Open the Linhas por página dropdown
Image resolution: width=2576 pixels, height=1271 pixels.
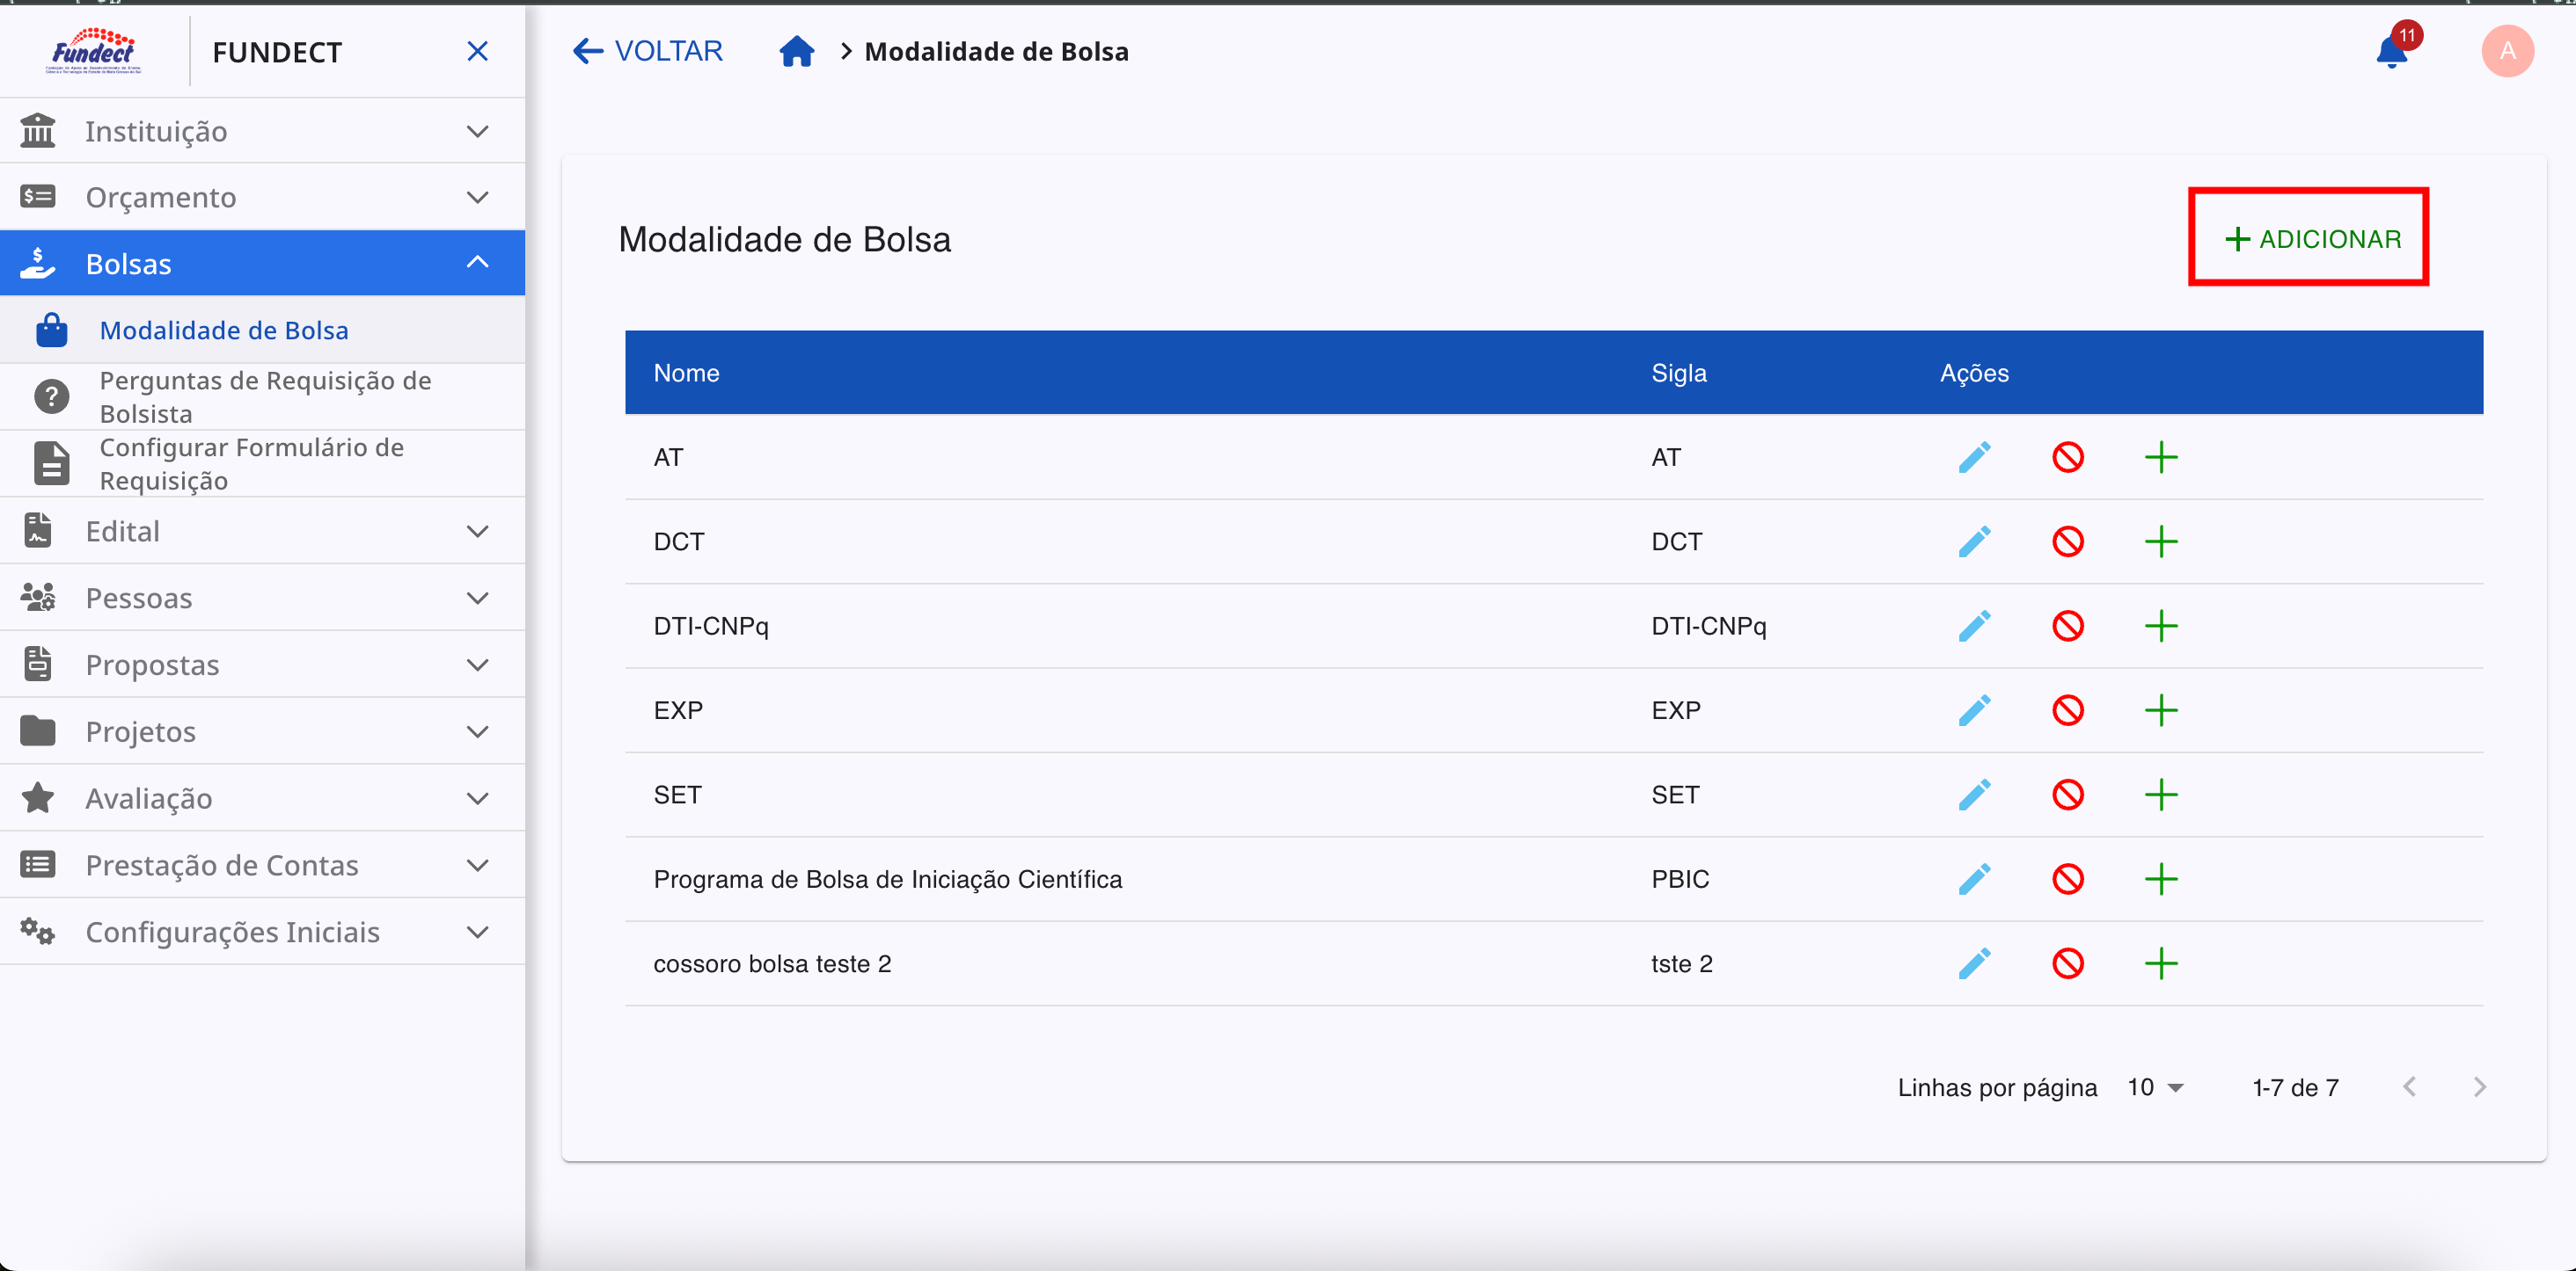point(2154,1087)
